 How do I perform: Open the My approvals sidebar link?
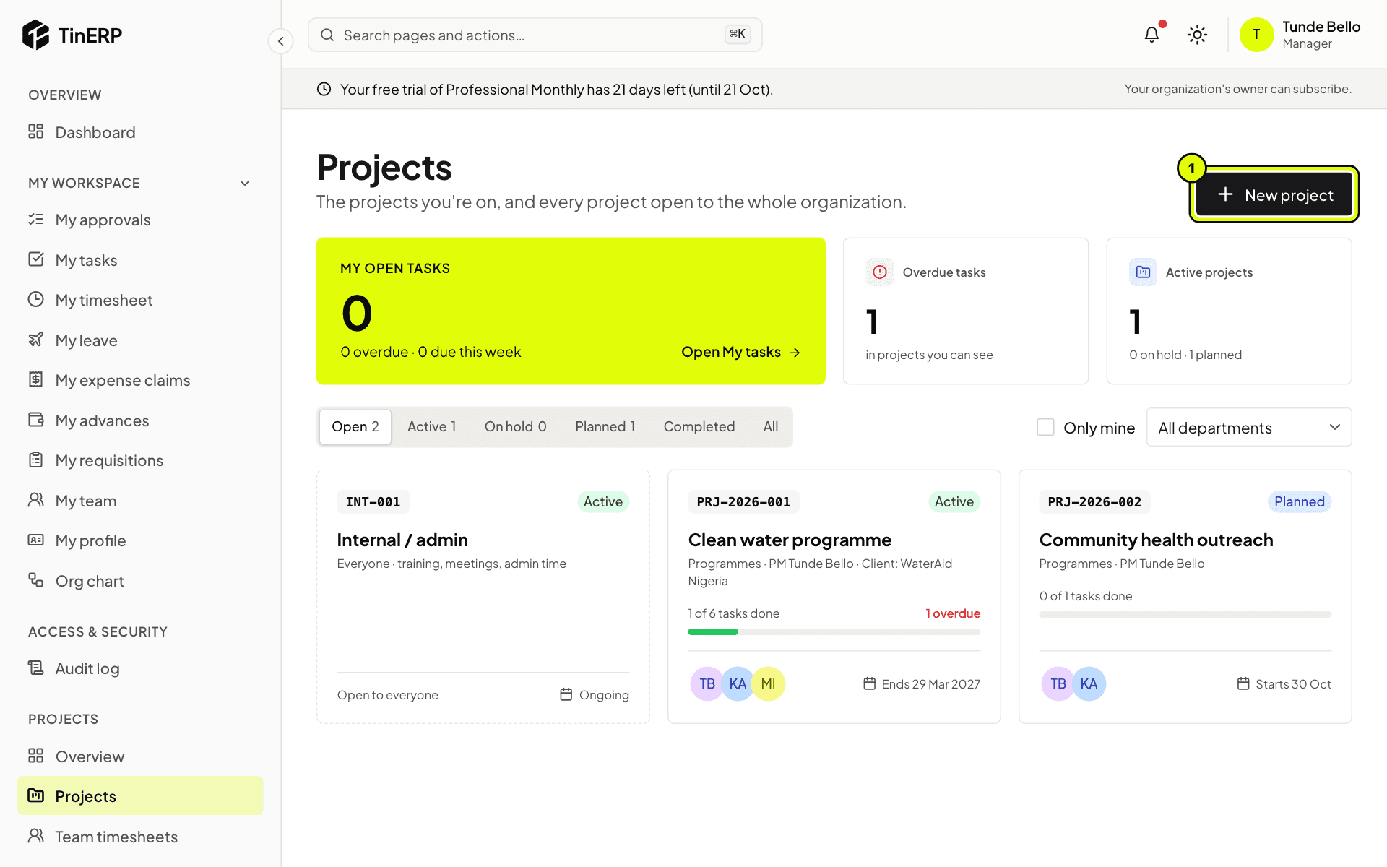tap(140, 220)
